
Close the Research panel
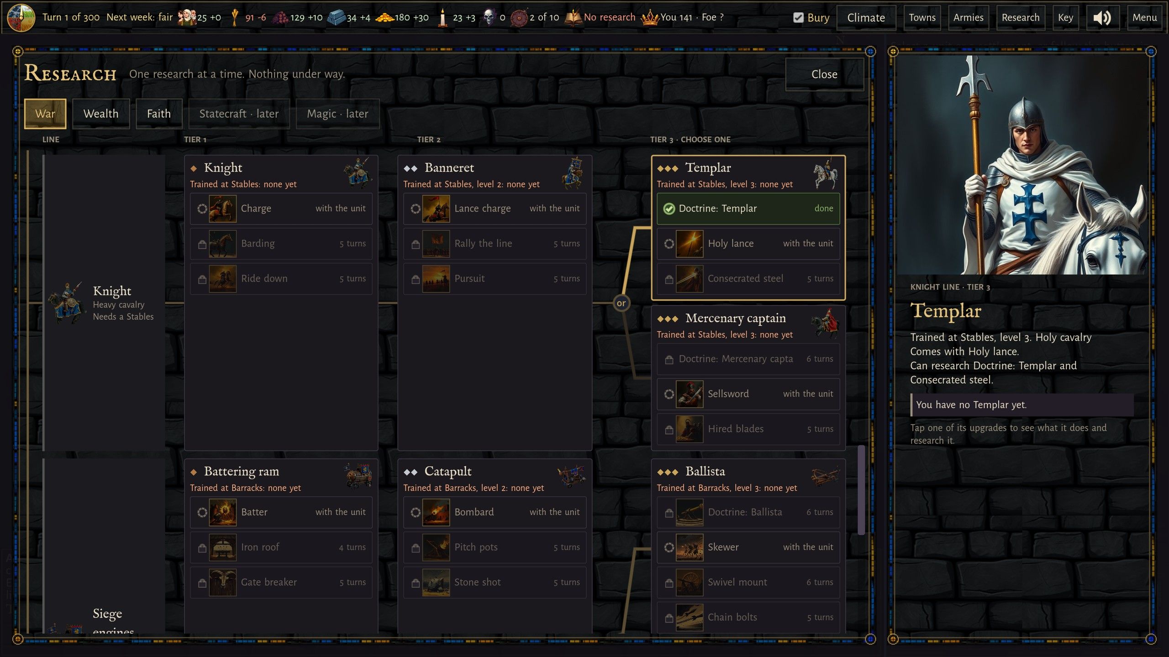[824, 74]
